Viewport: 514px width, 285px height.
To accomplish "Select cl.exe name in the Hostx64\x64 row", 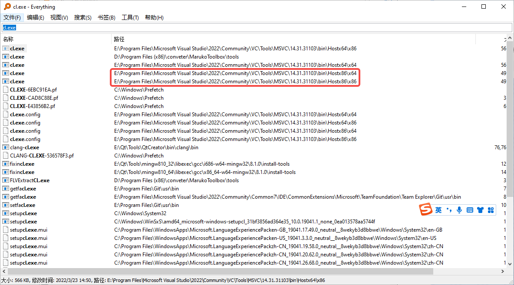I will click(x=17, y=65).
